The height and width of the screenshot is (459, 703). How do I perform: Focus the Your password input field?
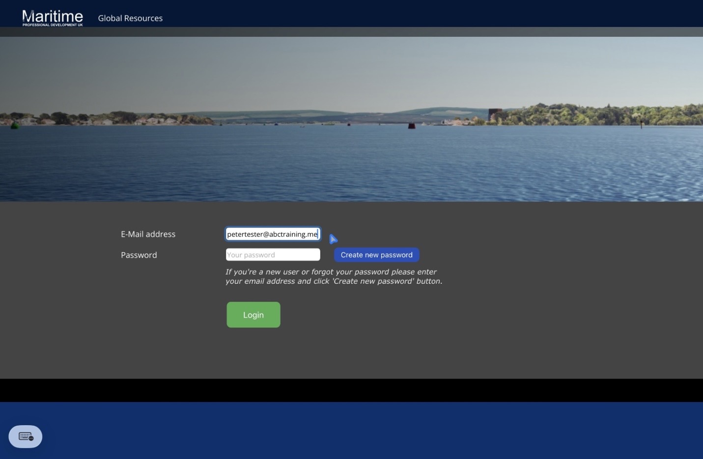coord(273,254)
